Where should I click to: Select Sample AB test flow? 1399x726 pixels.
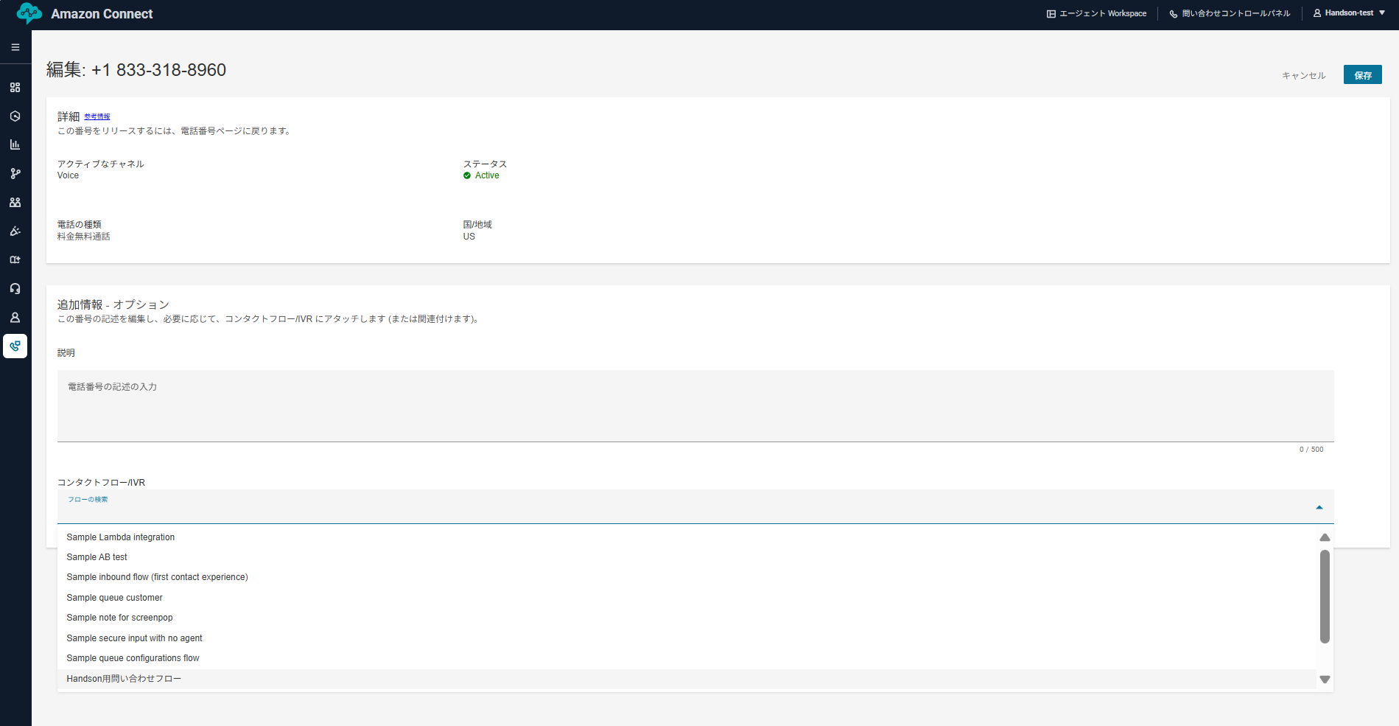(687, 557)
